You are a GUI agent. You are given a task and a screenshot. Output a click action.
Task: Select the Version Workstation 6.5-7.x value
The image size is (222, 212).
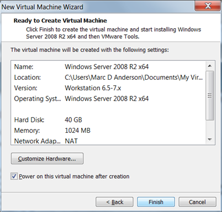pos(93,88)
